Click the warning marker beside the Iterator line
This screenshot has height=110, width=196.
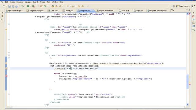pyautogui.click(x=6, y=68)
